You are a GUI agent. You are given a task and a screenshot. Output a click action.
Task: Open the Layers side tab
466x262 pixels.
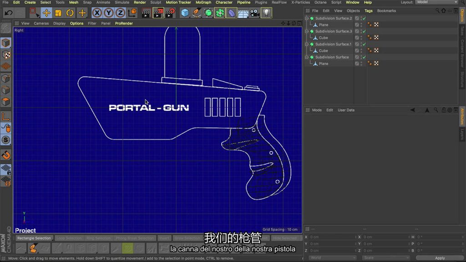pos(462,134)
